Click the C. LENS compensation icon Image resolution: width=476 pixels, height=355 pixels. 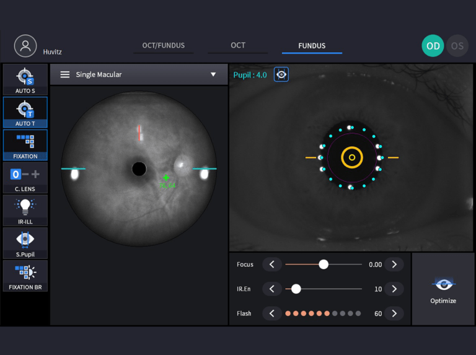25,177
